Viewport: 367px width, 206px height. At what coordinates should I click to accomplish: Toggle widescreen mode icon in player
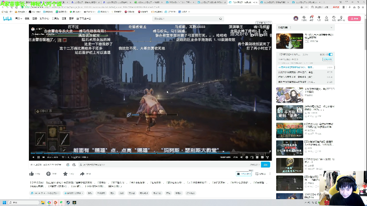pyautogui.click(x=257, y=157)
